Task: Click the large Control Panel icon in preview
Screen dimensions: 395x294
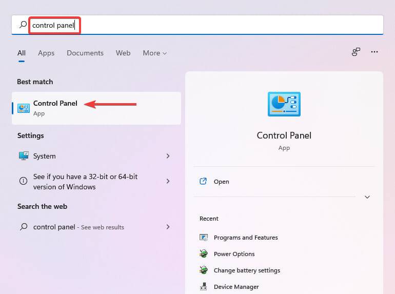Action: 284,104
